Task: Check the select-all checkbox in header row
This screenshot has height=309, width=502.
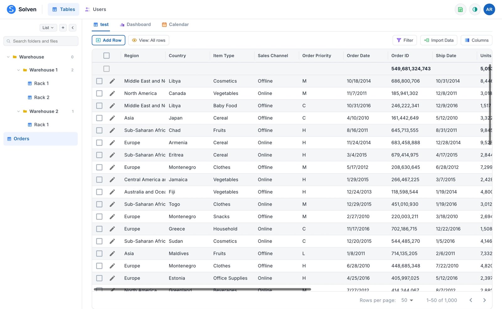Action: pos(106,55)
